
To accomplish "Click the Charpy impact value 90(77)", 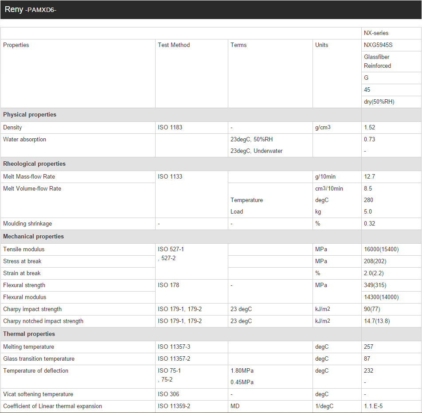I will coord(372,309).
